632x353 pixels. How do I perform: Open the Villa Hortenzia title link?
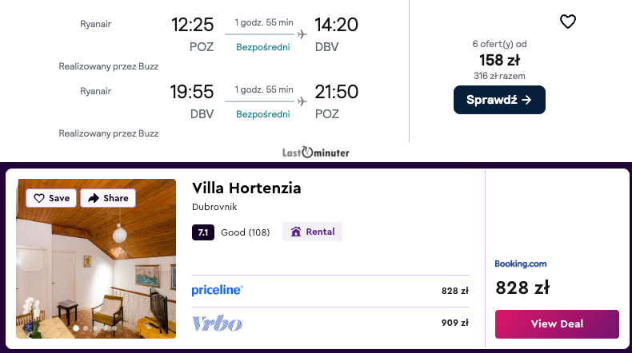pyautogui.click(x=246, y=188)
